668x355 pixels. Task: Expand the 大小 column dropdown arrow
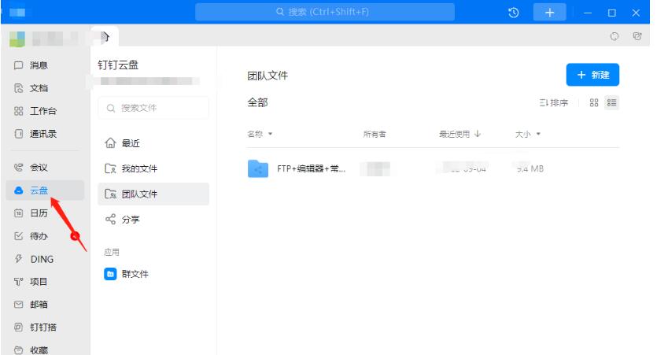(539, 135)
